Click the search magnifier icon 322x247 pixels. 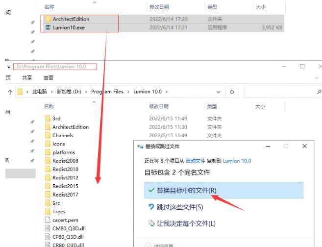[319, 92]
